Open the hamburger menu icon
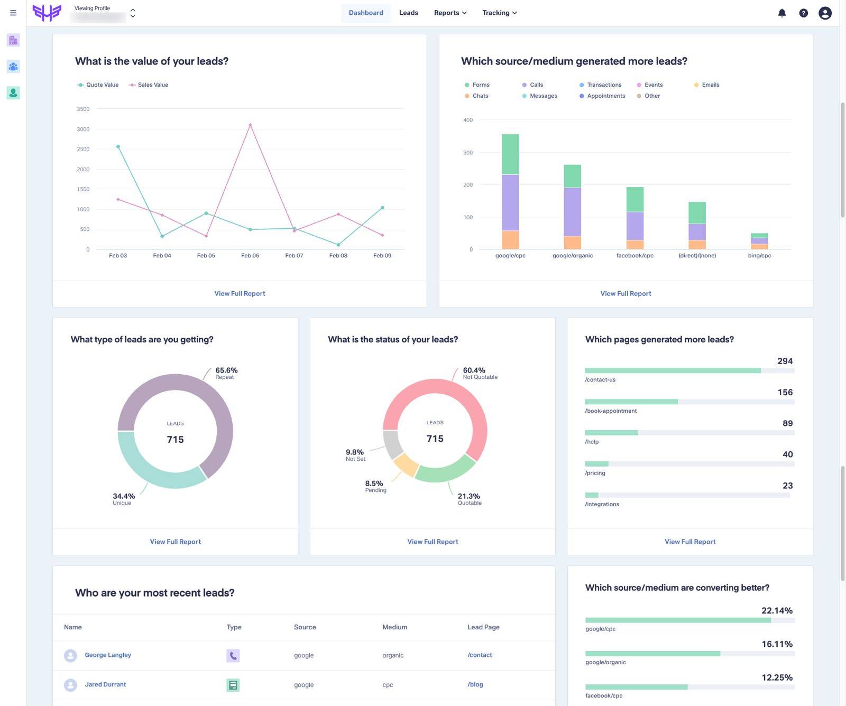This screenshot has width=846, height=706. [x=13, y=13]
